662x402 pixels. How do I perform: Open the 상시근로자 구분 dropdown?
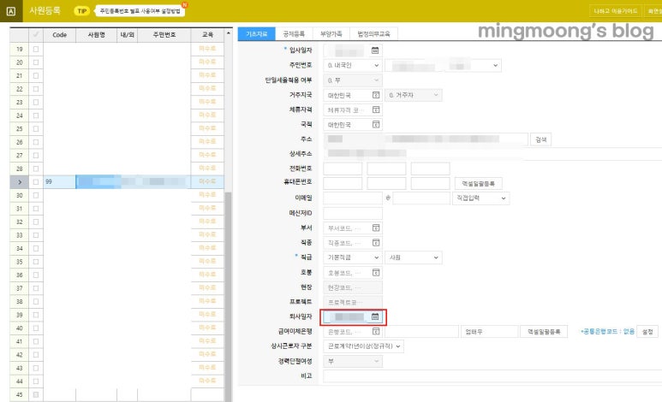(363, 346)
